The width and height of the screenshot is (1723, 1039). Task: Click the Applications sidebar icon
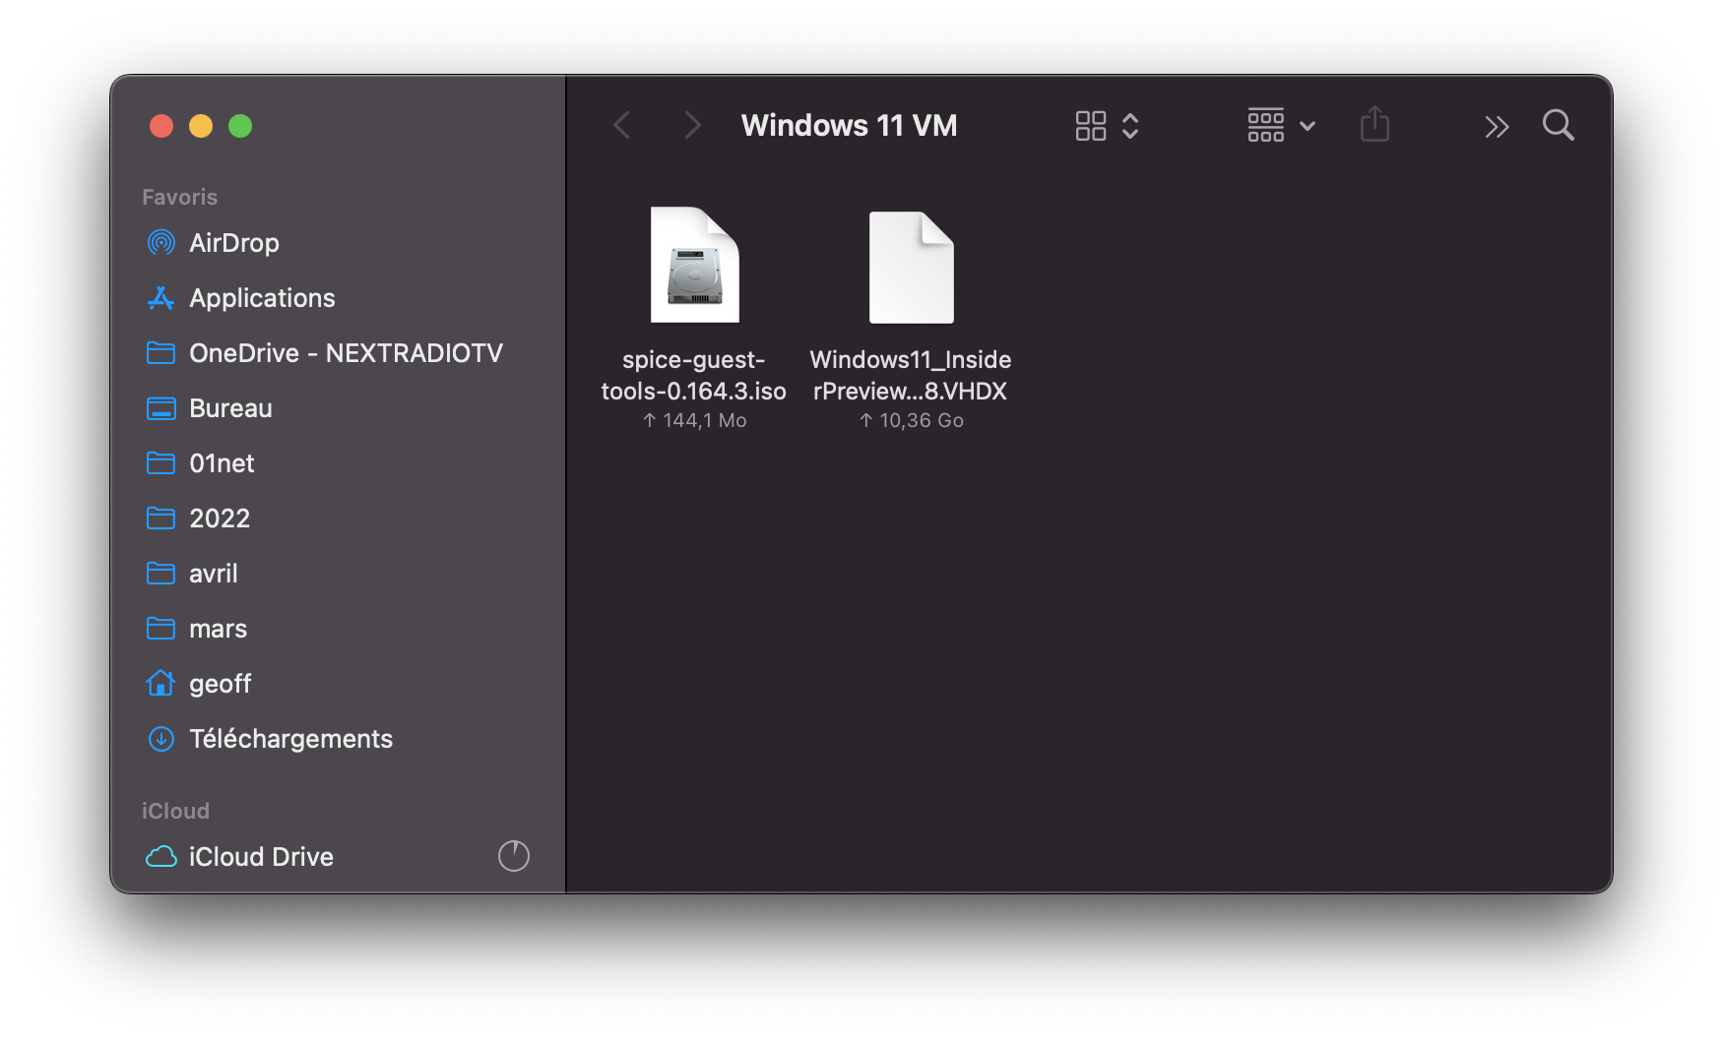click(160, 298)
